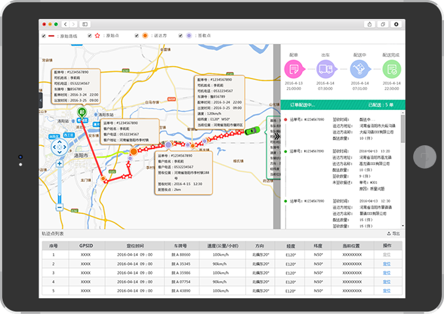Click 定位 link in table row 3
Image resolution: width=444 pixels, height=314 pixels.
[386, 273]
